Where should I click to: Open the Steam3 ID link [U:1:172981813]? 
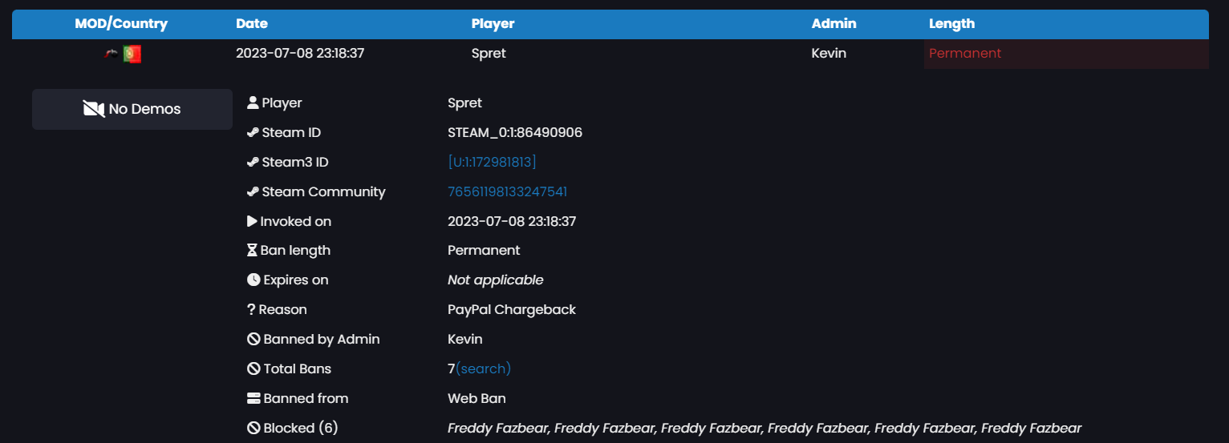[492, 162]
